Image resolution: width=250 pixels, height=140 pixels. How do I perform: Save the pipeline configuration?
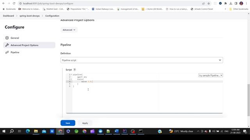click(x=68, y=123)
